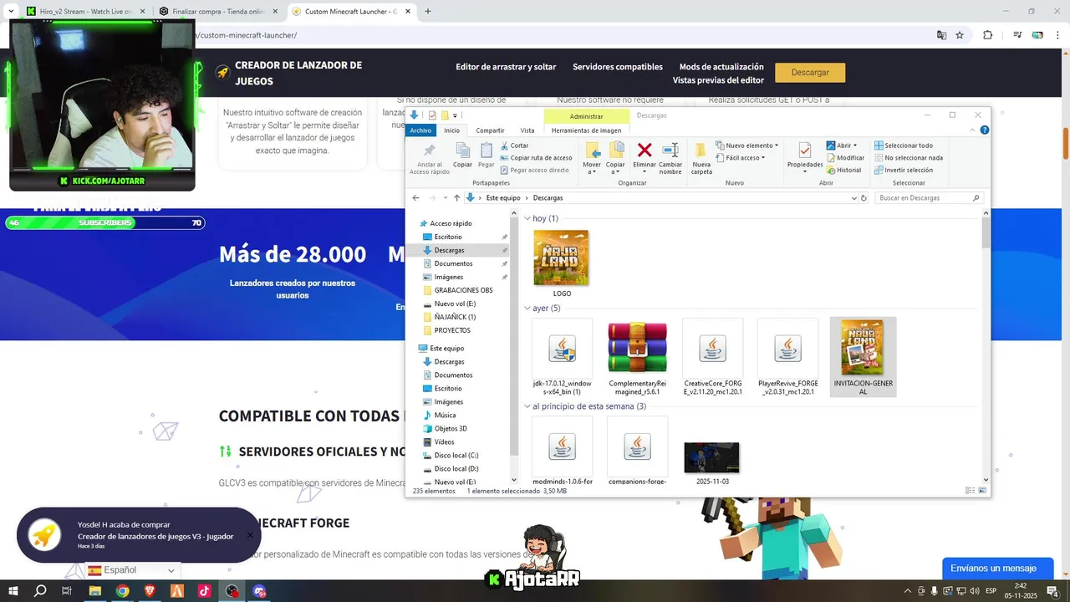Image resolution: width=1070 pixels, height=602 pixels.
Task: Switch to Finalizar compra browser tab
Action: (x=220, y=12)
